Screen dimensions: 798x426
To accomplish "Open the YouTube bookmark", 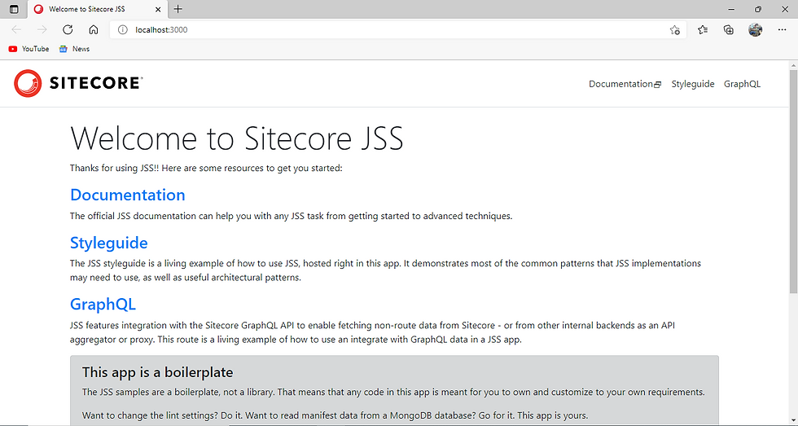I will pos(29,49).
